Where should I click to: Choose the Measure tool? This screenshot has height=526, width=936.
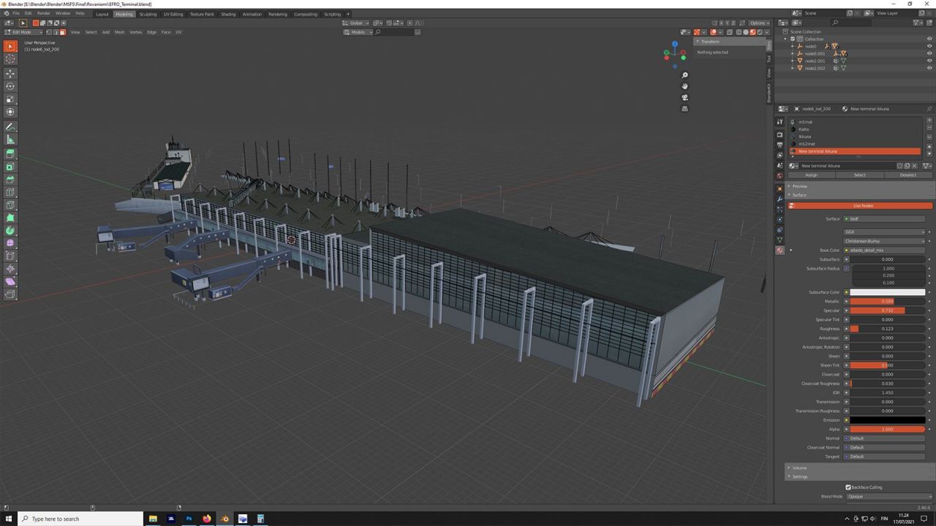(x=10, y=140)
